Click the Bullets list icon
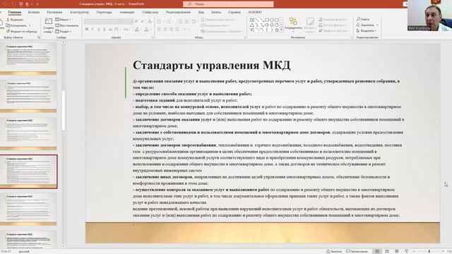The width and height of the screenshot is (452, 254). click(160, 21)
